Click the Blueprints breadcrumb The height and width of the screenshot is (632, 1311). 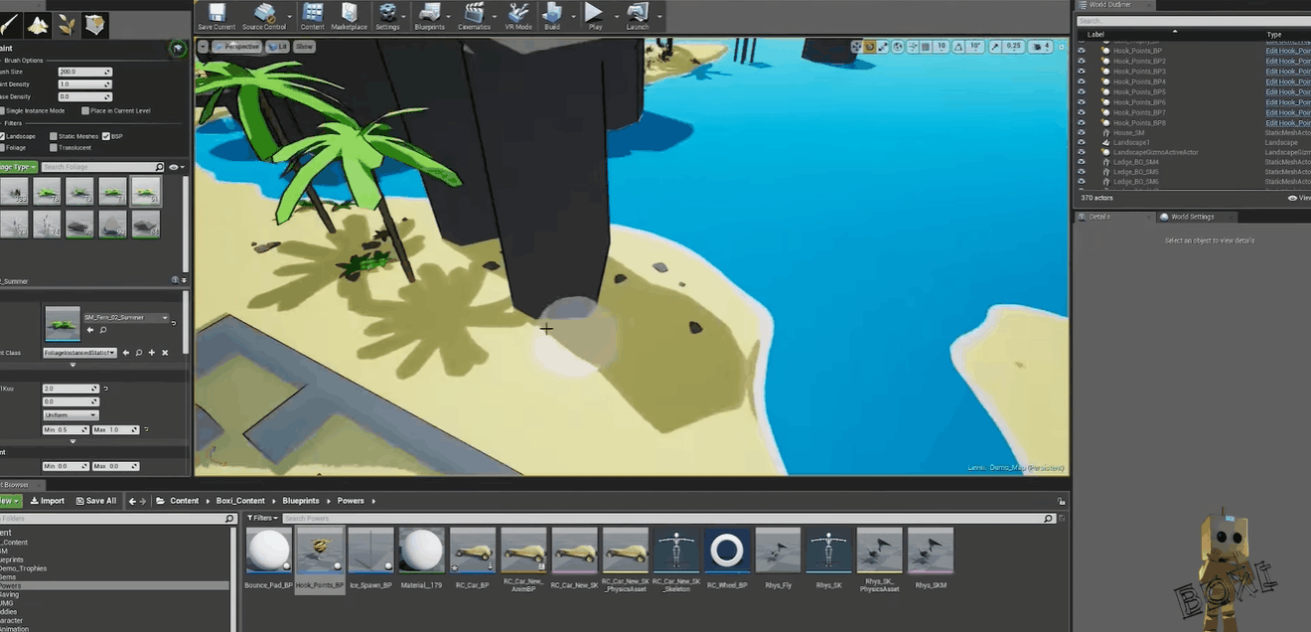[301, 501]
